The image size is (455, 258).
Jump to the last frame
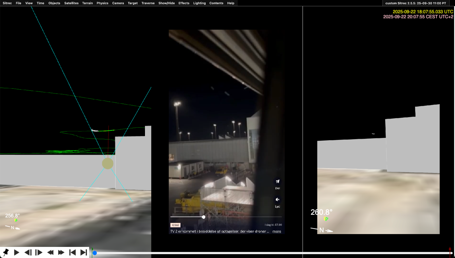[x=84, y=252]
